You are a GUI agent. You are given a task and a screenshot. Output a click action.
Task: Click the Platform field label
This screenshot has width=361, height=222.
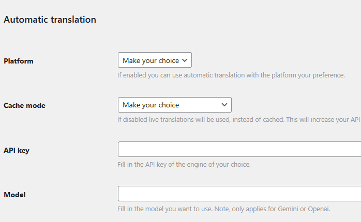tap(19, 61)
